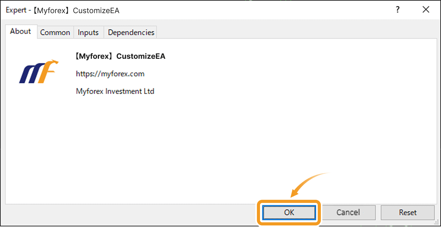Click the empty title bar space left of the help button
Image resolution: width=441 pixels, height=227 pixels.
click(251, 11)
